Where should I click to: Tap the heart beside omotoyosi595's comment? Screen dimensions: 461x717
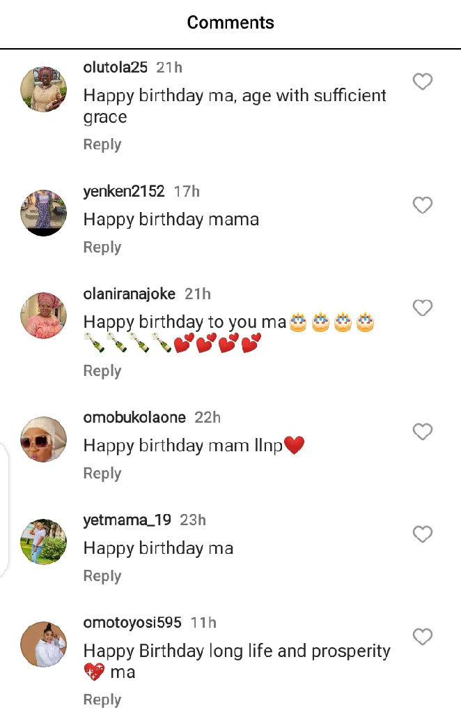(423, 637)
